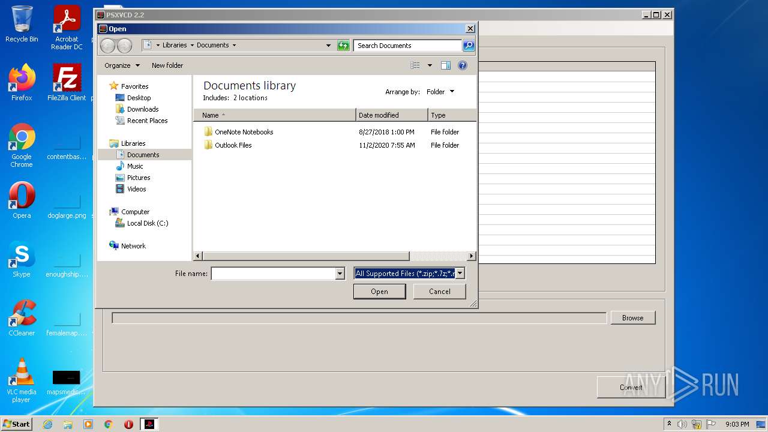Select Recent Places under Favorites
This screenshot has height=432, width=768.
pos(147,121)
